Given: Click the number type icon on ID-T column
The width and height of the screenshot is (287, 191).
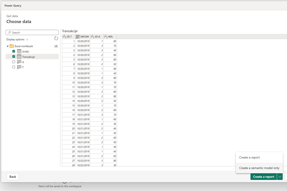Looking at the screenshot, I should [65, 37].
